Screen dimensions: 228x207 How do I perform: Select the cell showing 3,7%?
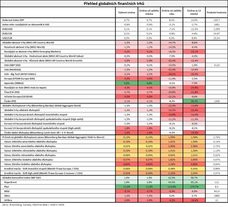(x=194, y=196)
